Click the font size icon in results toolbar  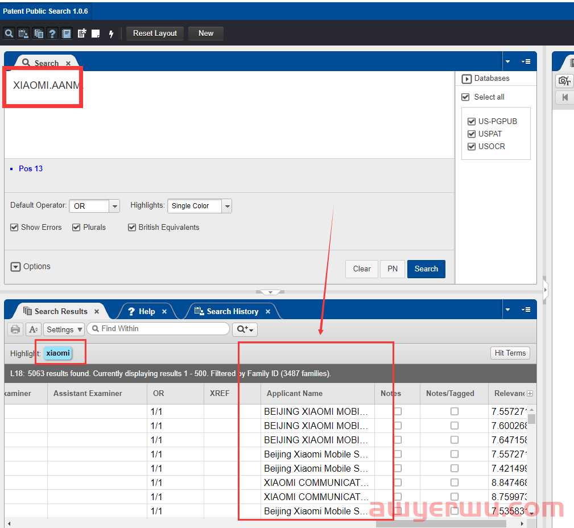click(x=33, y=329)
